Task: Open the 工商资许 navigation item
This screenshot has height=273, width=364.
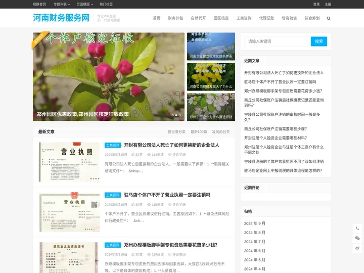Action: [244, 18]
